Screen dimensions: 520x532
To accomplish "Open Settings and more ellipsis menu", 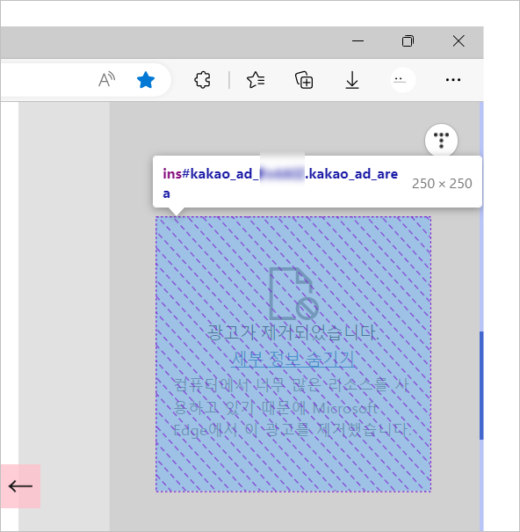I will pos(453,80).
